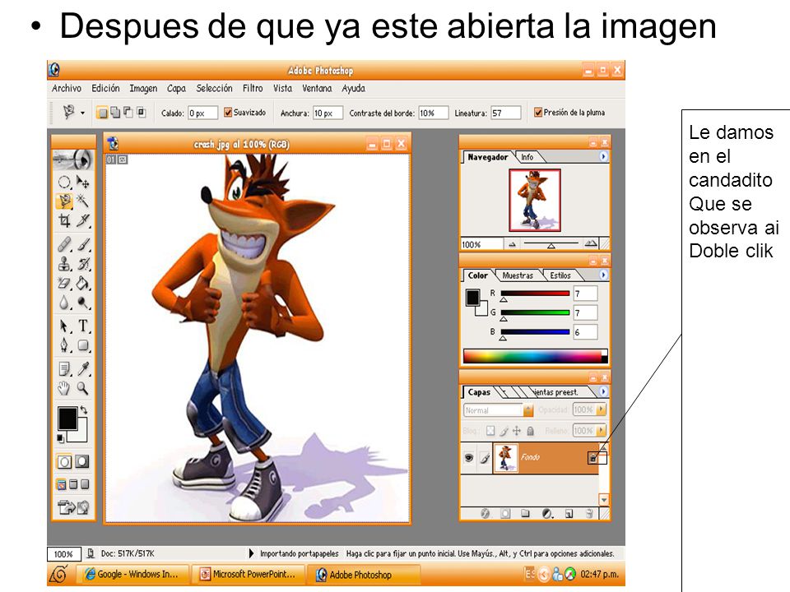Select the History Brush tool
Image resolution: width=790 pixels, height=592 pixels.
pyautogui.click(x=83, y=264)
